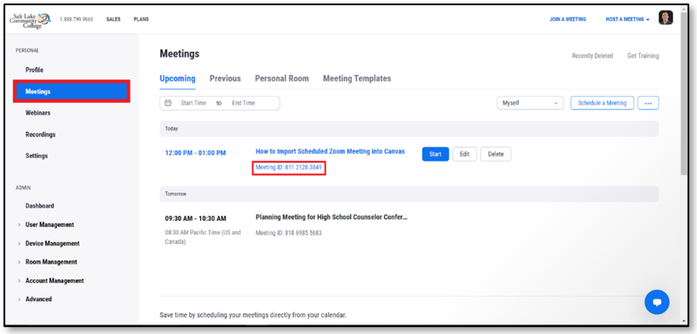
Task: Click the Join a Meeting link
Action: coord(567,20)
